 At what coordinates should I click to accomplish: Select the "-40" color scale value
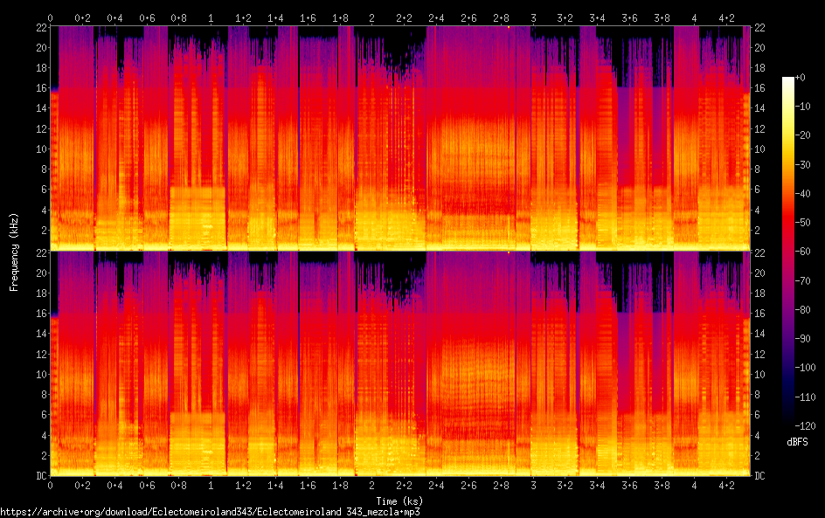point(803,194)
